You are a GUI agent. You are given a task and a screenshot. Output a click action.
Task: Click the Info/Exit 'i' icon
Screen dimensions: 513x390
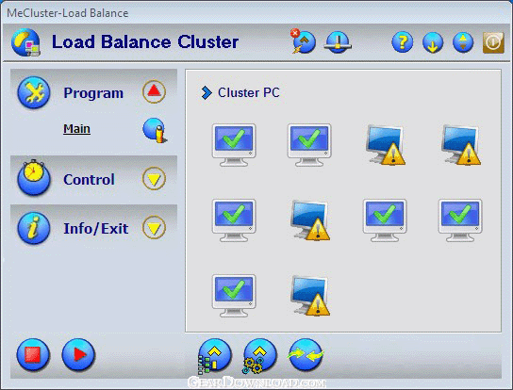(34, 228)
